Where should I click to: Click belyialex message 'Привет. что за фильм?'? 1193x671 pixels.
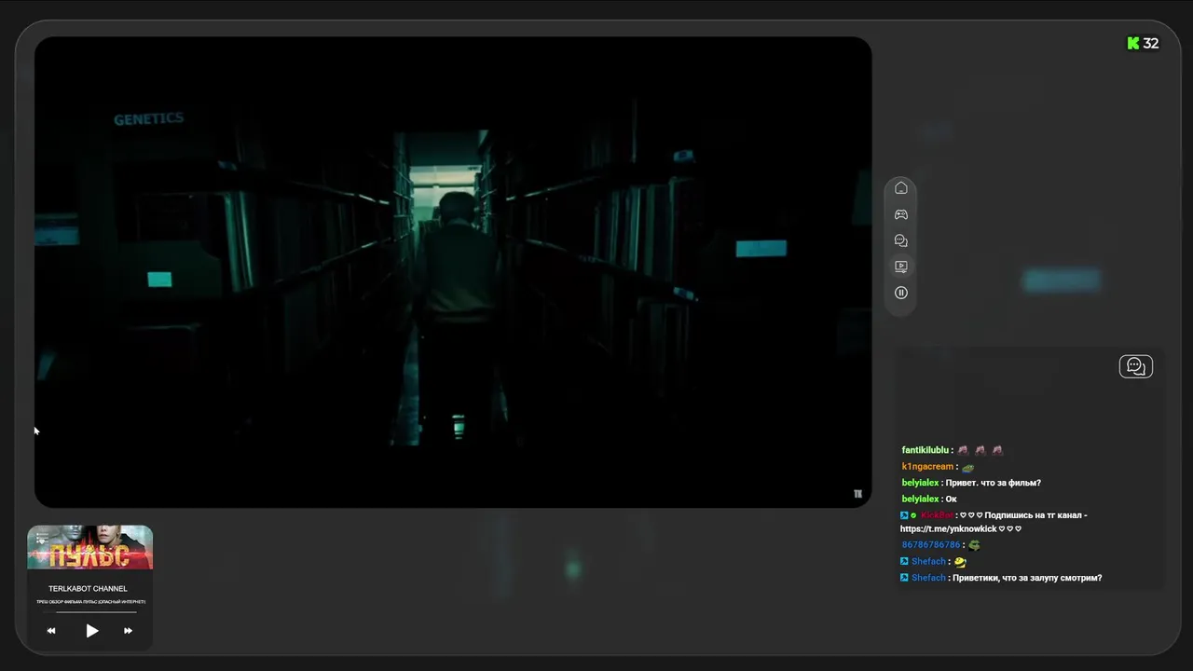(993, 483)
